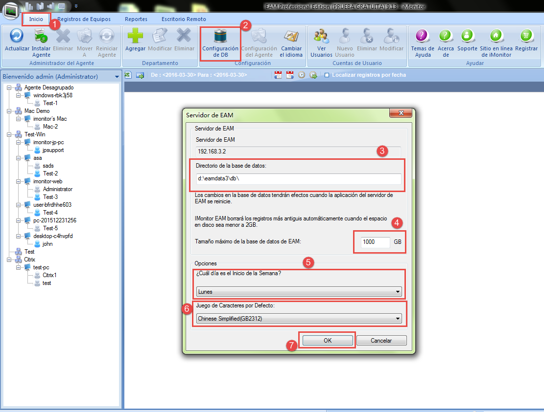Screen dimensions: 544x412
Task: Select the Citrix1 user in tree
Action: point(49,275)
